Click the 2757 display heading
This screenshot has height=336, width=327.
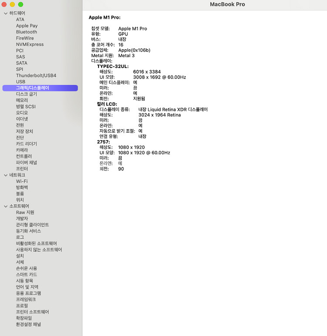tap(103, 142)
